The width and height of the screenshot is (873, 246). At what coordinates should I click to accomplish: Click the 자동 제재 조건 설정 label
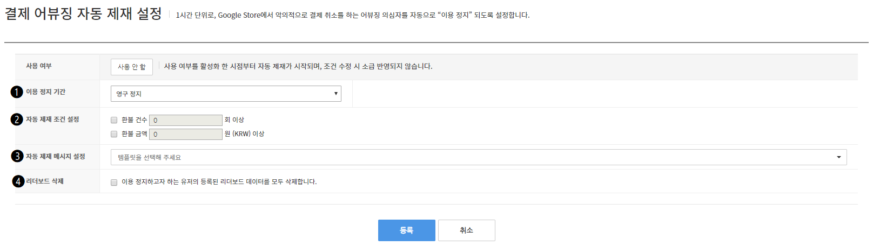coord(52,120)
